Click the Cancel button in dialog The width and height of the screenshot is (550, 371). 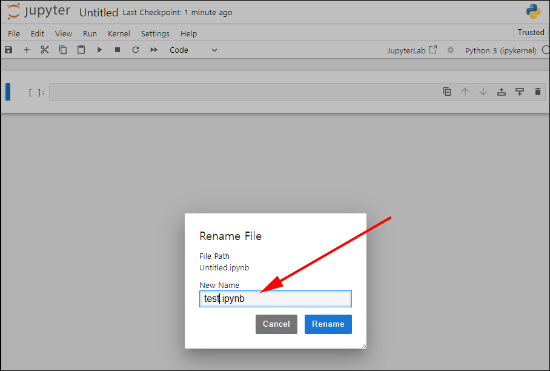pos(276,324)
